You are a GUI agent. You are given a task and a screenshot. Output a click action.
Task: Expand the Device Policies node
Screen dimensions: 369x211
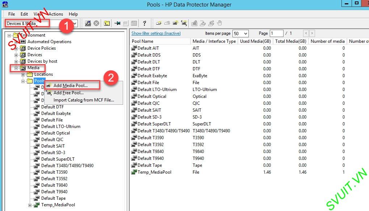(x=16, y=49)
